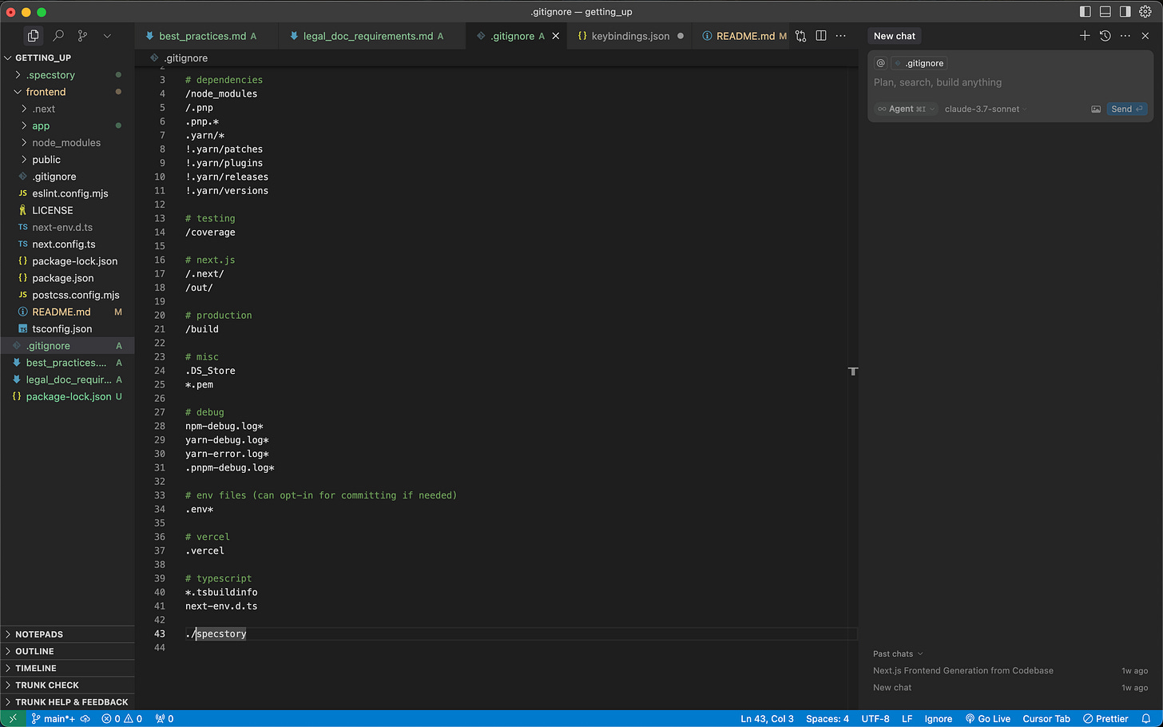The height and width of the screenshot is (727, 1163).
Task: Click the Send button
Action: click(x=1127, y=109)
